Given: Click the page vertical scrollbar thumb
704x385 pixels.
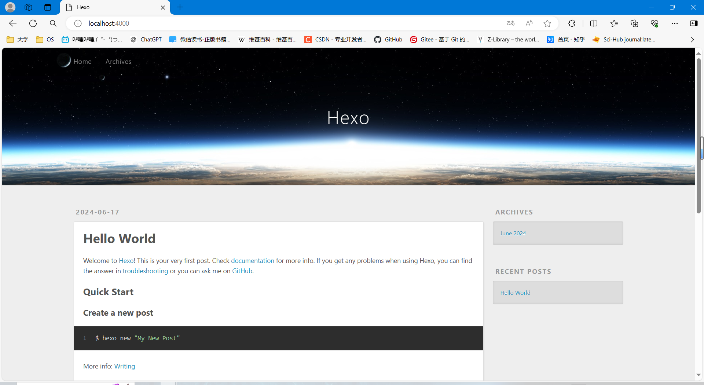Looking at the screenshot, I should coord(698,136).
